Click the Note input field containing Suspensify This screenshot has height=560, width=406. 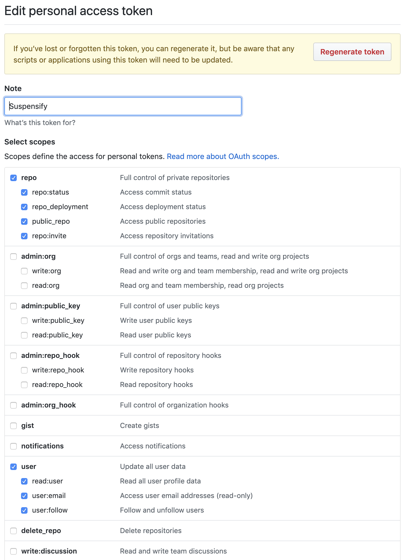point(123,106)
